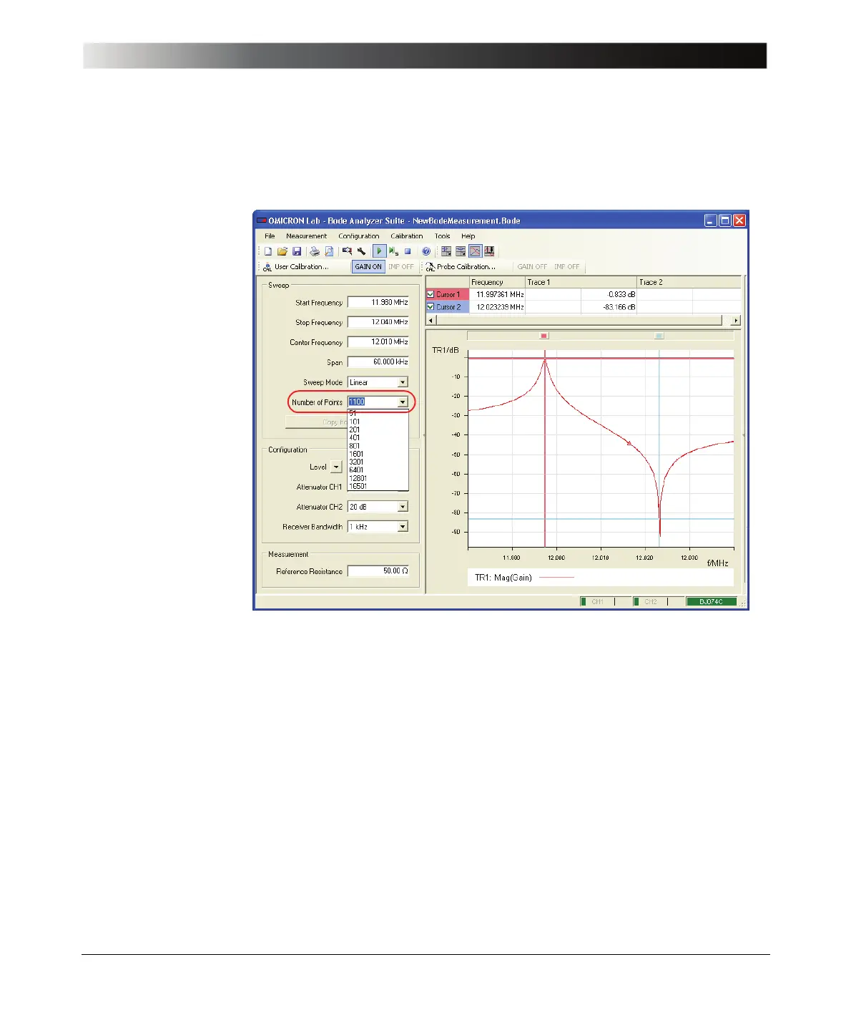Select the highlighted frequency sweep mode icon
Screen dimensions: 851x1015
[x=475, y=251]
